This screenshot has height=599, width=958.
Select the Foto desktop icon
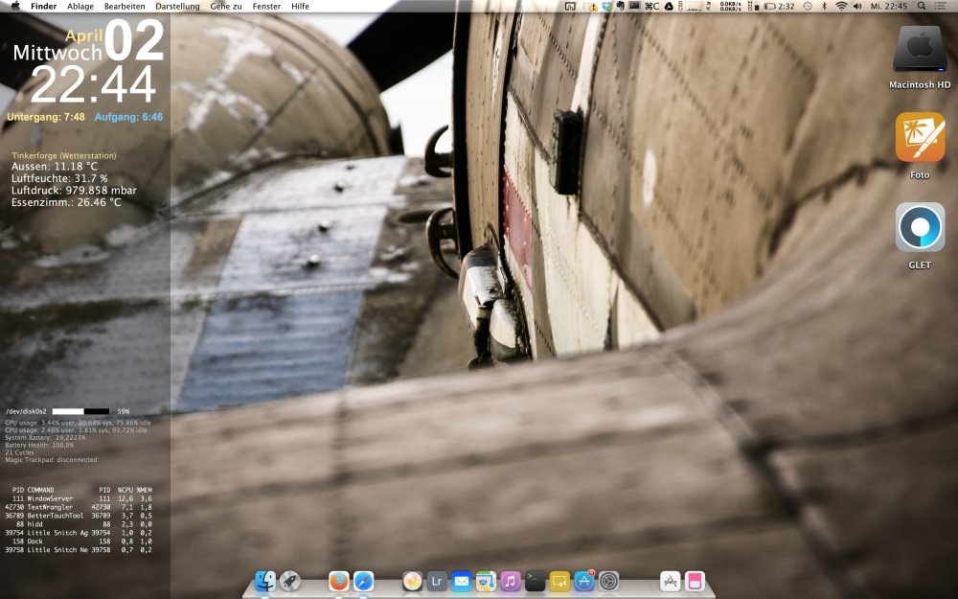tap(920, 139)
